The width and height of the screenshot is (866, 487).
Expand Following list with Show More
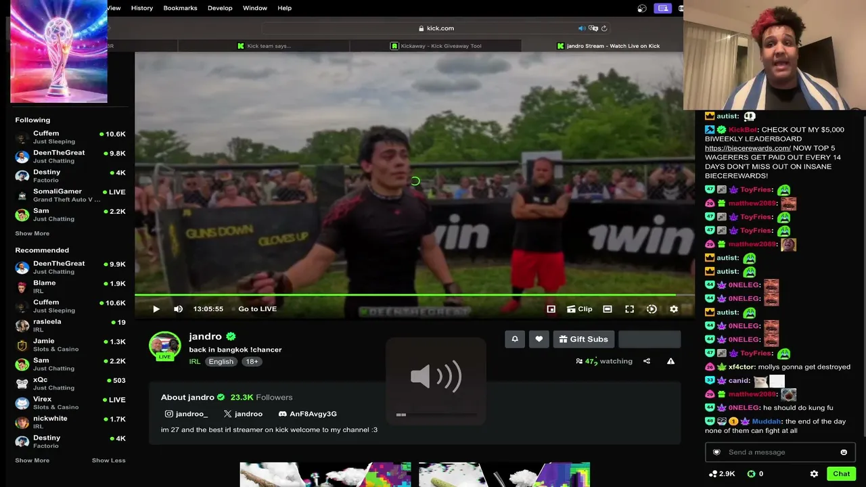32,233
